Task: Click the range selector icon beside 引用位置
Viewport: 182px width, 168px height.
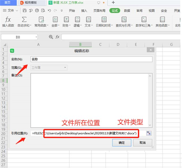Action: pos(148,133)
